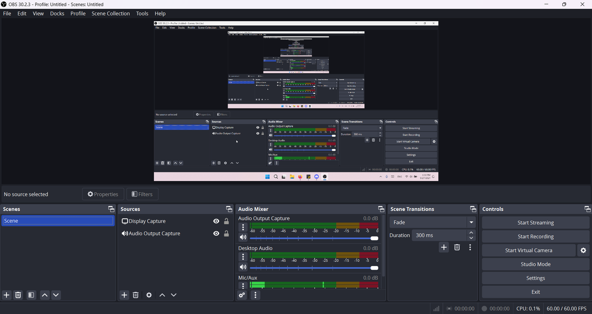Viewport: 592px width, 314px height.
Task: Click the Filters button
Action: (x=142, y=194)
